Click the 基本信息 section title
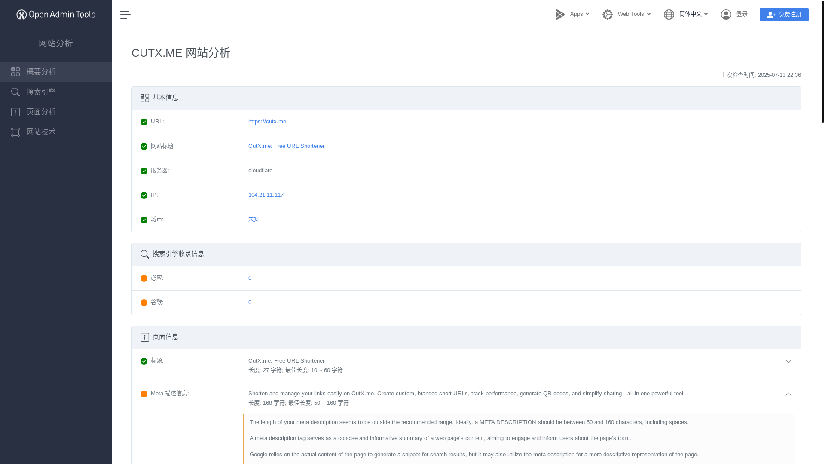The image size is (825, 464). (165, 98)
